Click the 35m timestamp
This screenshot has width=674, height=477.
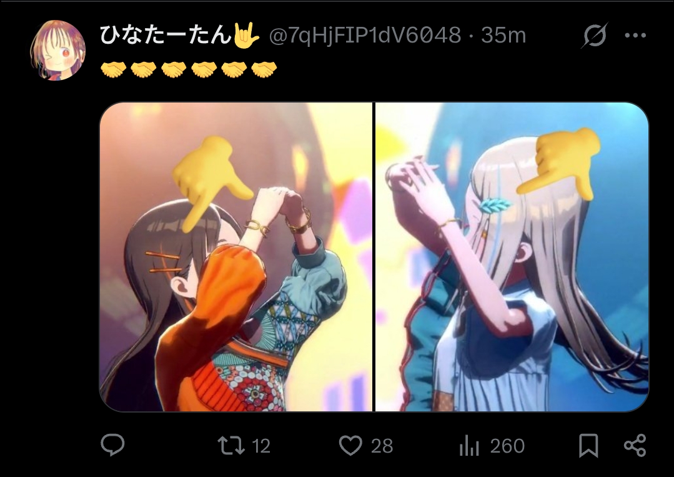click(503, 35)
